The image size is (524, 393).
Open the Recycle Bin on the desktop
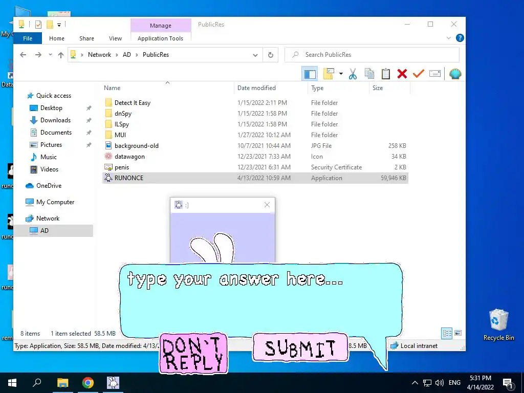coord(498,325)
